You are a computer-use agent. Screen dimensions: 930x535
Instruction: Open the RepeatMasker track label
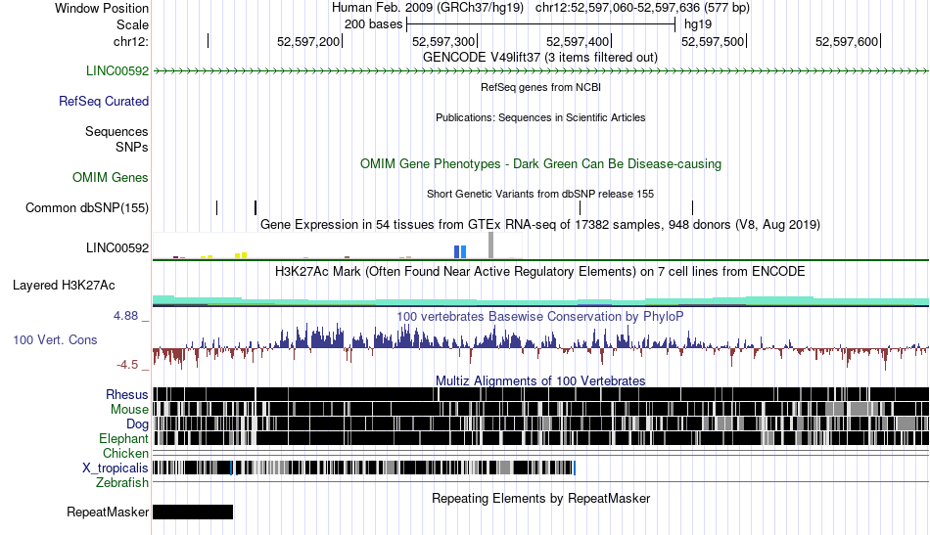coord(108,512)
